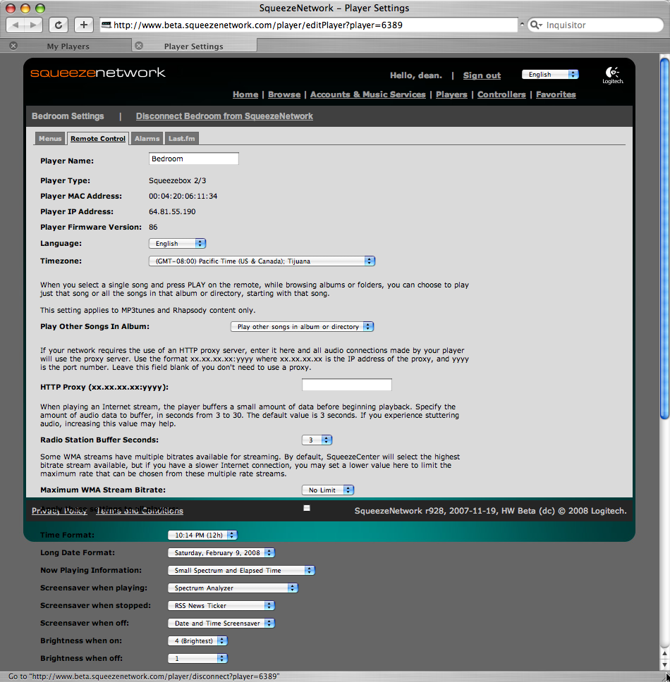The image size is (670, 682).
Task: Click Disconnect Bedroom from SqueezeNetwork link
Action: (x=224, y=116)
